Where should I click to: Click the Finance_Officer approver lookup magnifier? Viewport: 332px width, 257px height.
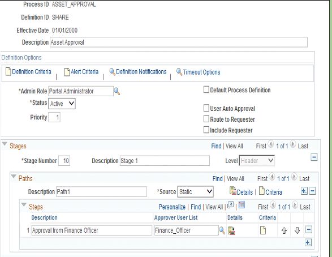(x=222, y=230)
